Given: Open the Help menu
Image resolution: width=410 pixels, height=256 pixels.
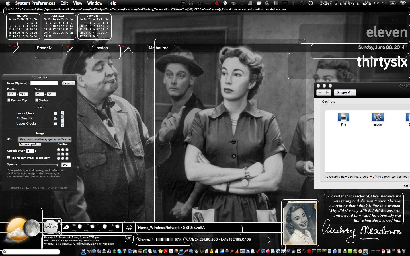Looking at the screenshot, I should point(112,3).
